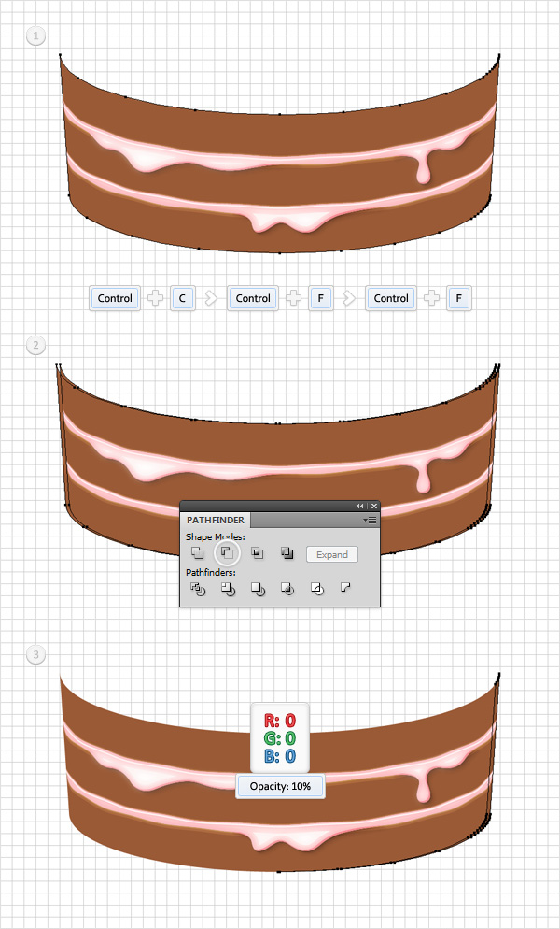Click the 'C' key label
The width and height of the screenshot is (560, 929).
182,298
